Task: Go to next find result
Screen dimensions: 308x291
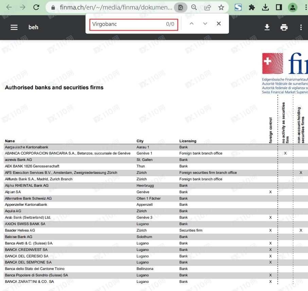Action: (x=205, y=24)
